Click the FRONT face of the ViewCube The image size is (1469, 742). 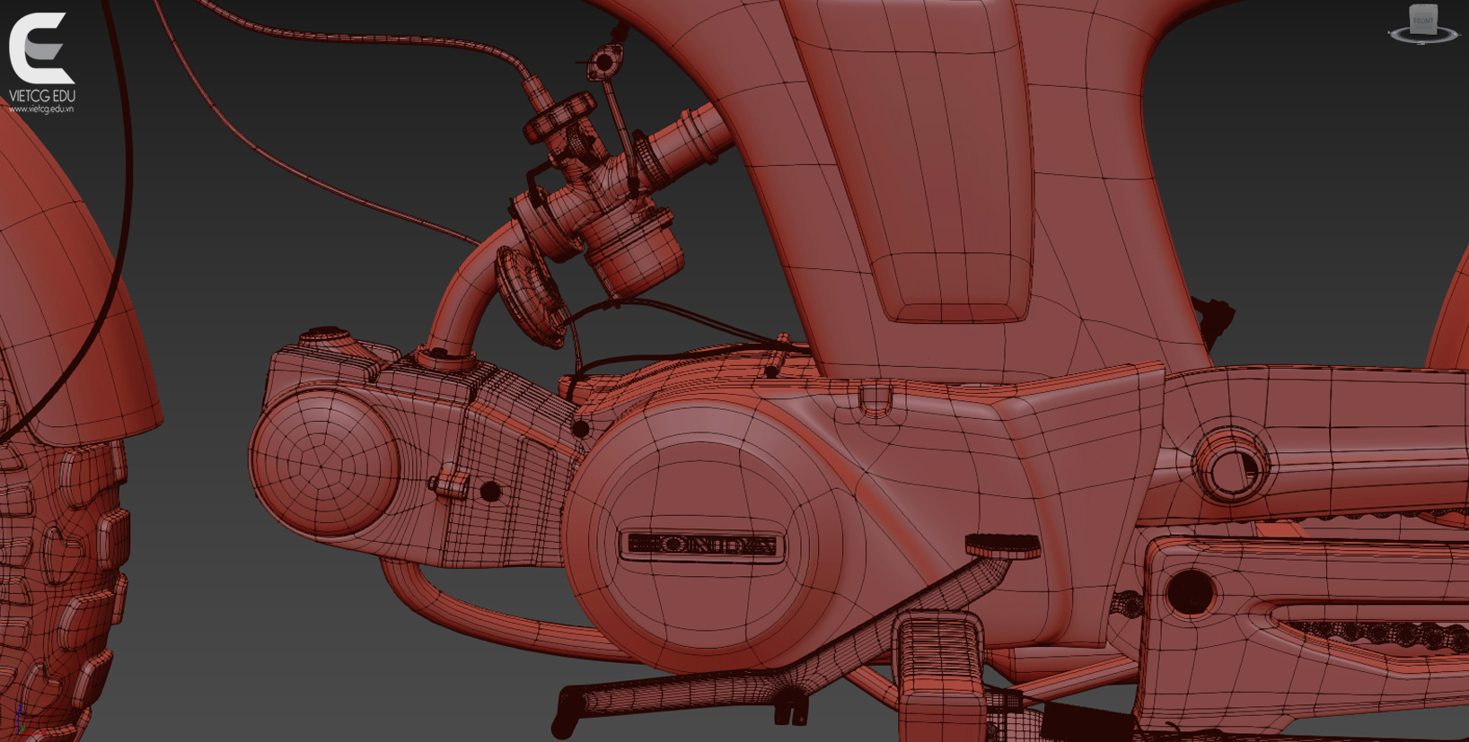coord(1423,21)
